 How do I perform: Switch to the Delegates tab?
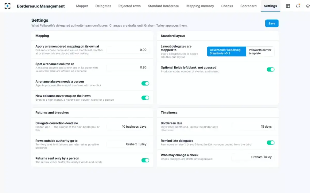tap(103, 6)
